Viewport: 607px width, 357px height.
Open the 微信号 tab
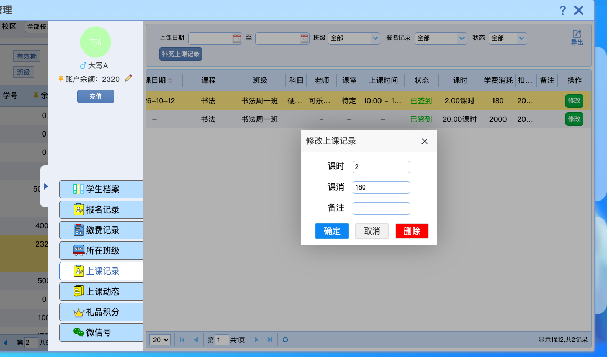(x=101, y=332)
